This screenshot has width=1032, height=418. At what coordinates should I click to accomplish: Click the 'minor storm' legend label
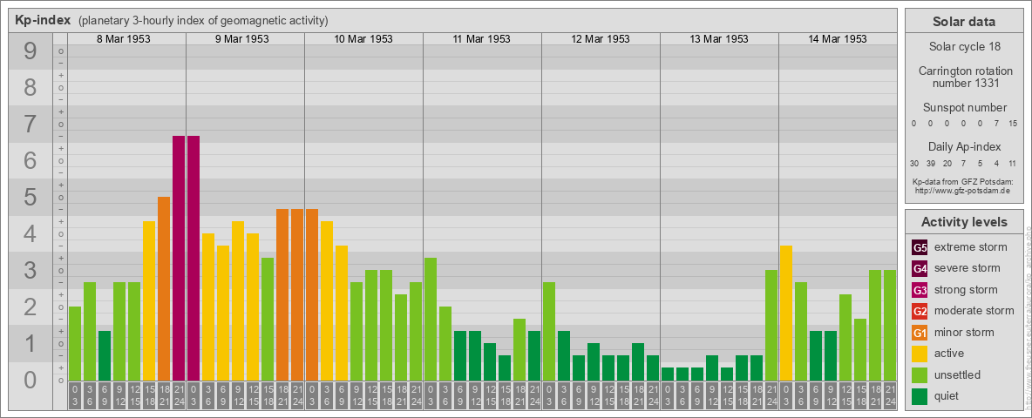(964, 332)
